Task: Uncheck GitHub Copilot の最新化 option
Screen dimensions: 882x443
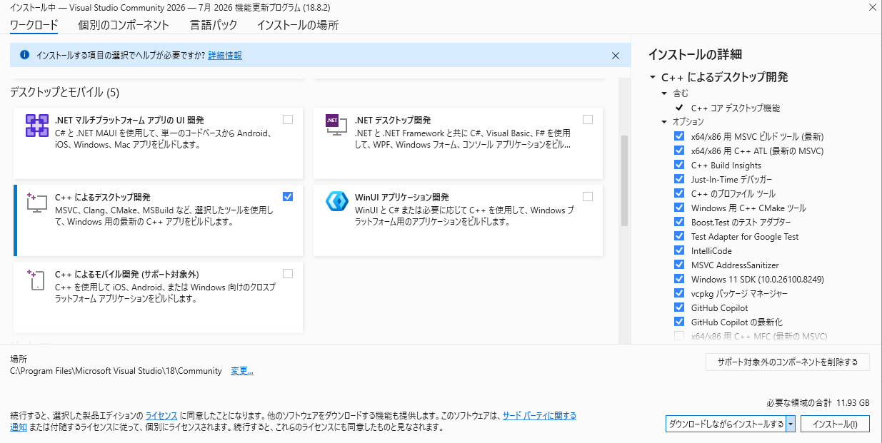Action: click(679, 322)
